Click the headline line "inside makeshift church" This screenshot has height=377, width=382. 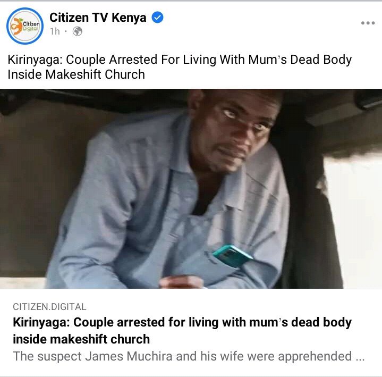[81, 339]
